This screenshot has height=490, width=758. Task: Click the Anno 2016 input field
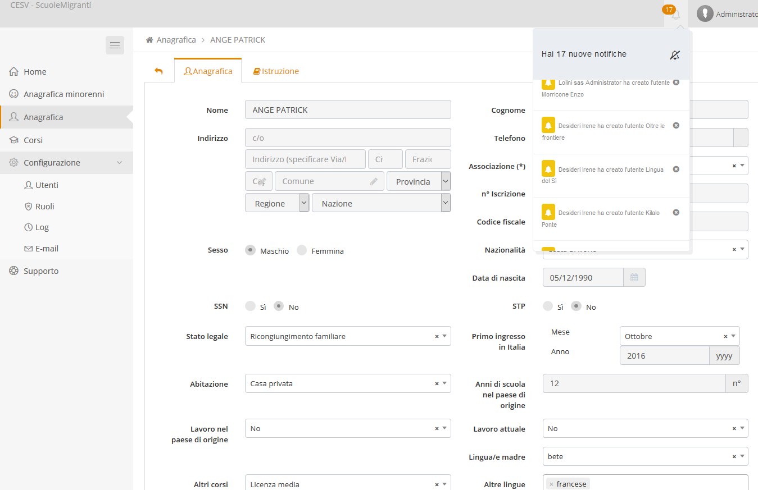click(664, 356)
